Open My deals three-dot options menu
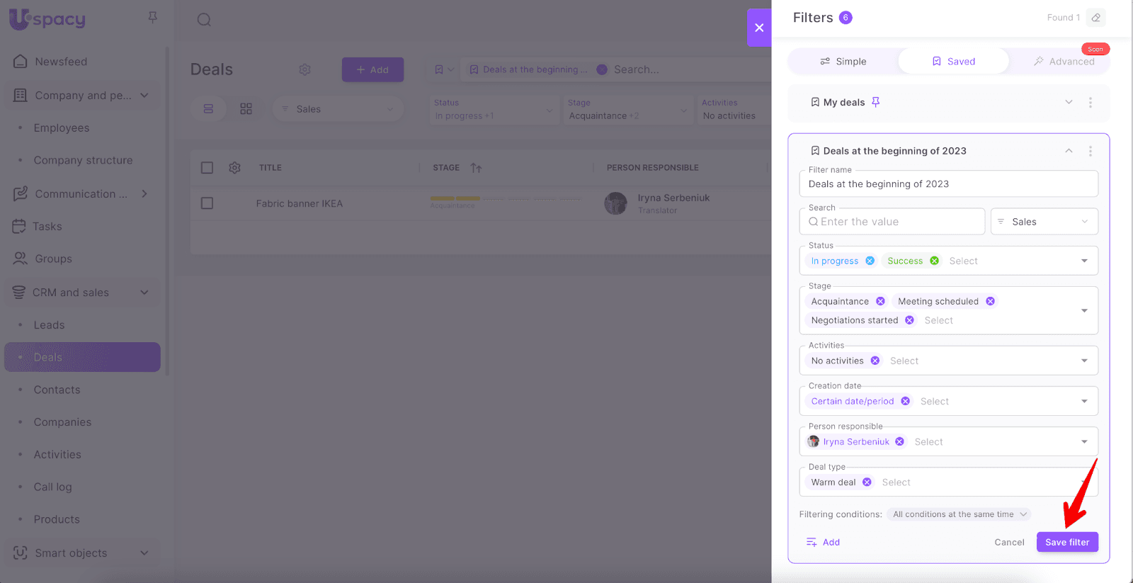The height and width of the screenshot is (583, 1133). pyautogui.click(x=1091, y=103)
